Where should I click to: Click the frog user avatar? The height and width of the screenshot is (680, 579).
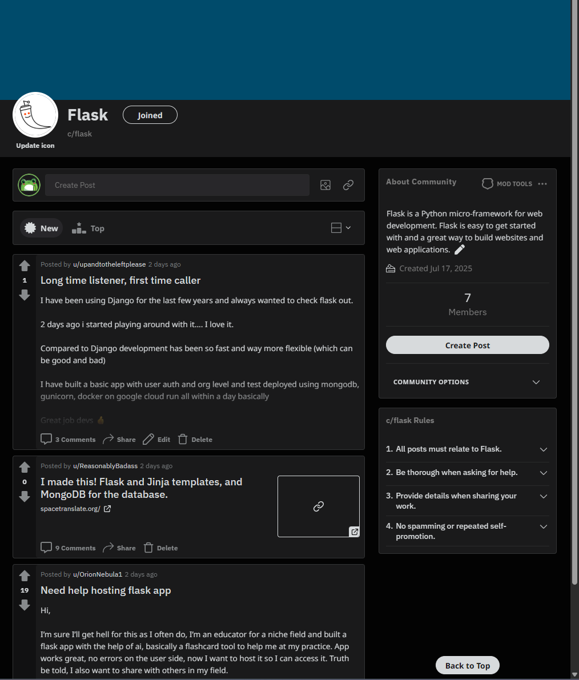pos(29,185)
